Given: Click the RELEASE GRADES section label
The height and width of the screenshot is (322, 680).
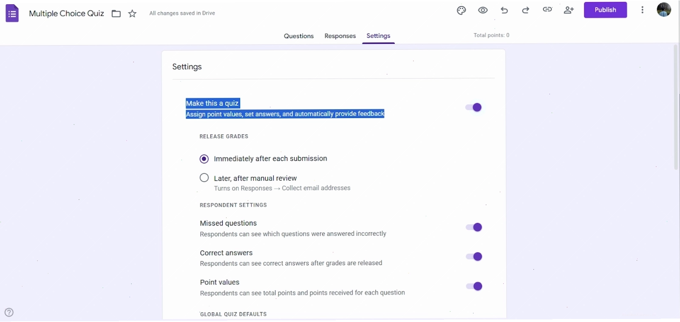Looking at the screenshot, I should point(224,136).
